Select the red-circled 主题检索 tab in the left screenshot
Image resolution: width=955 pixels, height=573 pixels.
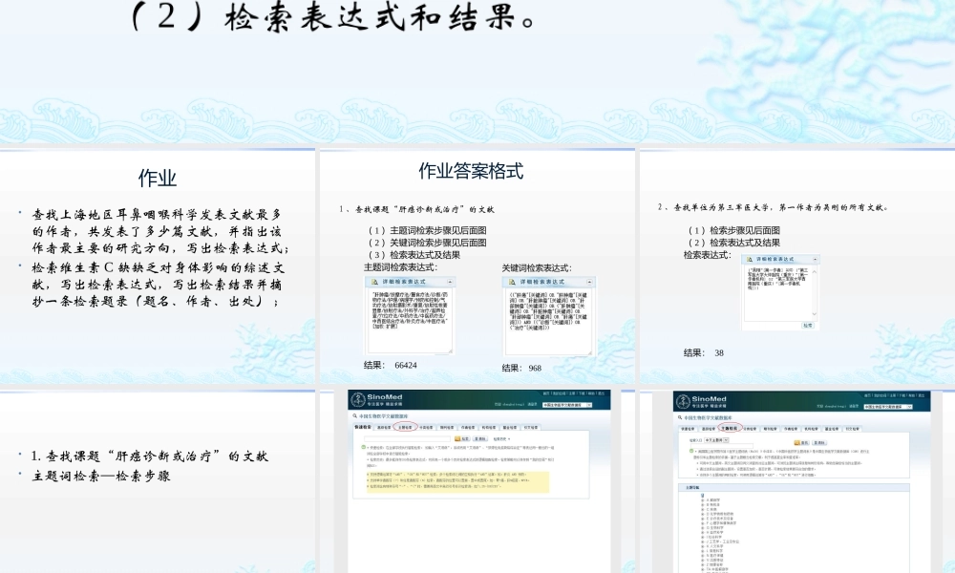pos(405,429)
